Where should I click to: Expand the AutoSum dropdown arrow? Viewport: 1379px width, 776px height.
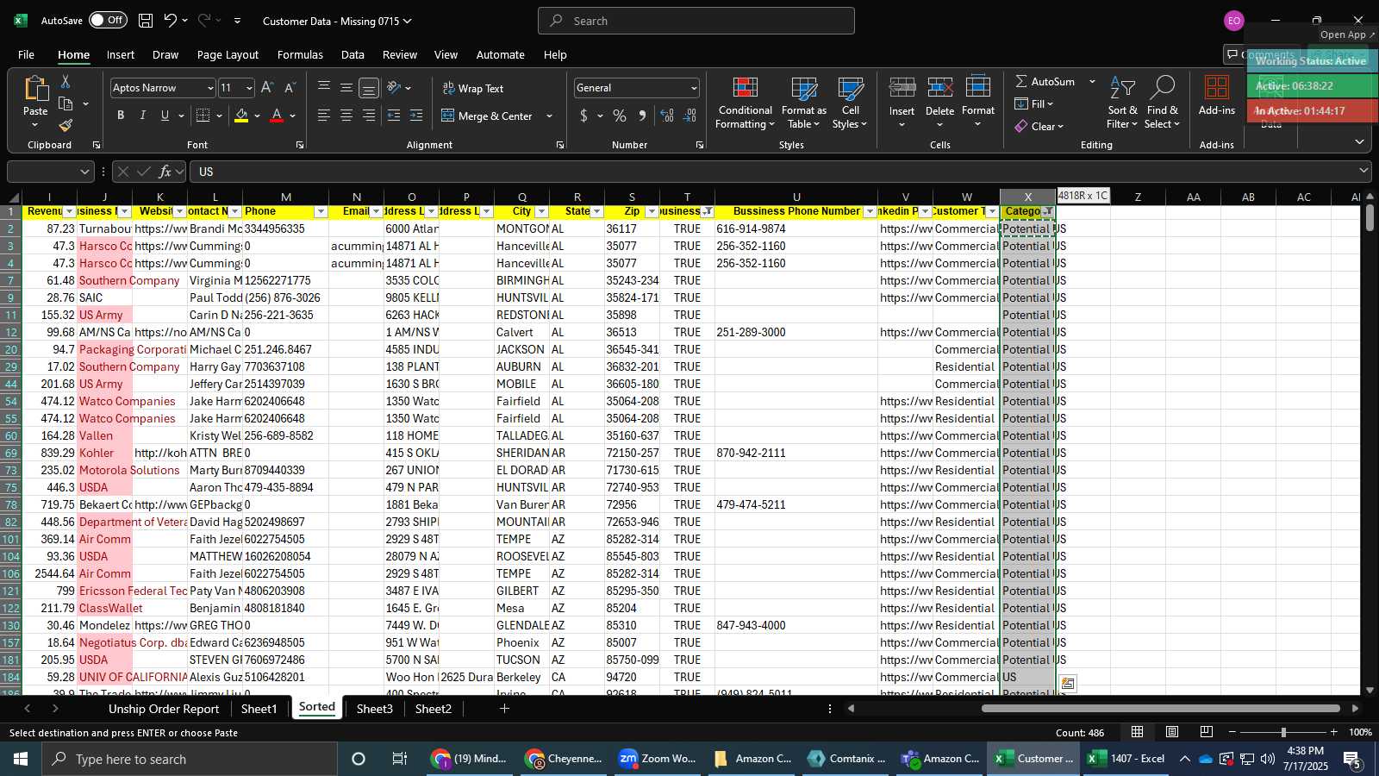click(x=1092, y=81)
